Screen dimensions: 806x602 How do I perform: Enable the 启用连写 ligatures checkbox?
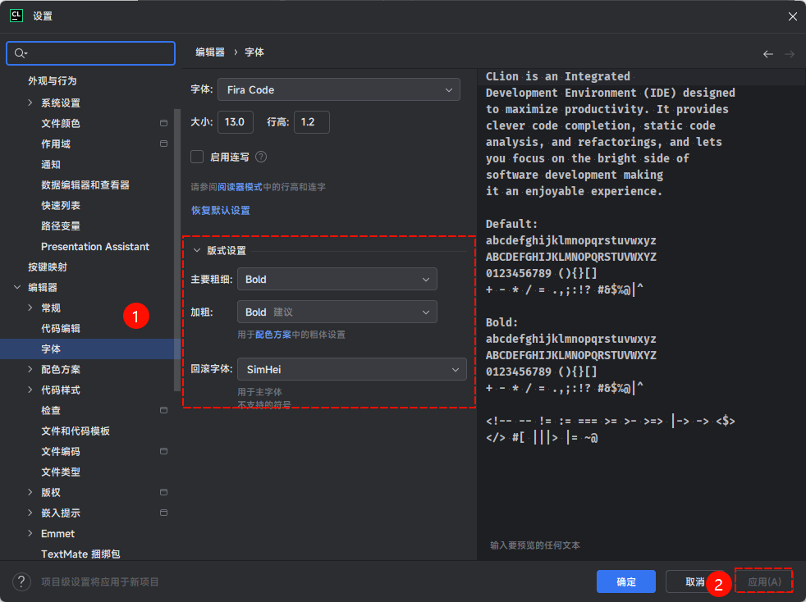197,157
